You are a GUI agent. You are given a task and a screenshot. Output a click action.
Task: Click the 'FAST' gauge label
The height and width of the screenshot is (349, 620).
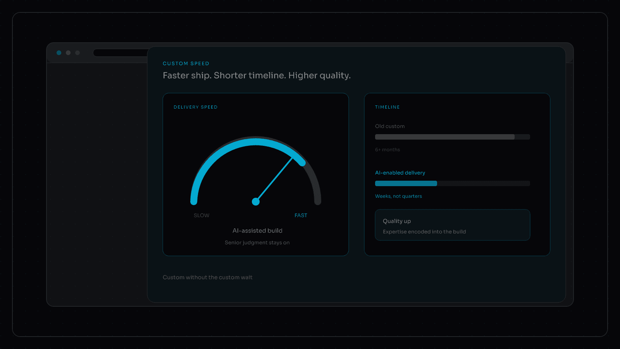pyautogui.click(x=301, y=215)
